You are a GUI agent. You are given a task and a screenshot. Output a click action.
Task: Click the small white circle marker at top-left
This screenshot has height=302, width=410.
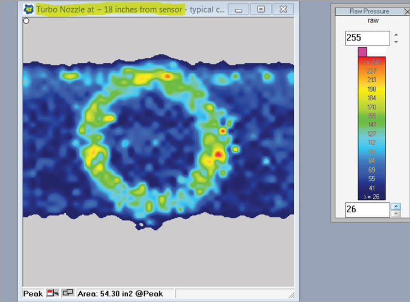tap(26, 21)
